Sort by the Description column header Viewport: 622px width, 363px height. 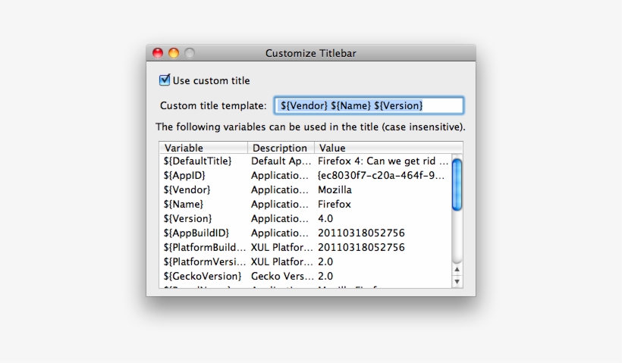click(281, 148)
